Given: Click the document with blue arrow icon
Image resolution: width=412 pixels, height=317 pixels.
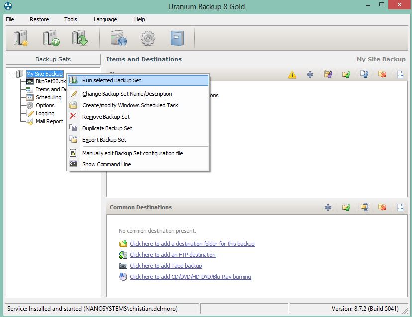Looking at the screenshot, I should pyautogui.click(x=364, y=75).
